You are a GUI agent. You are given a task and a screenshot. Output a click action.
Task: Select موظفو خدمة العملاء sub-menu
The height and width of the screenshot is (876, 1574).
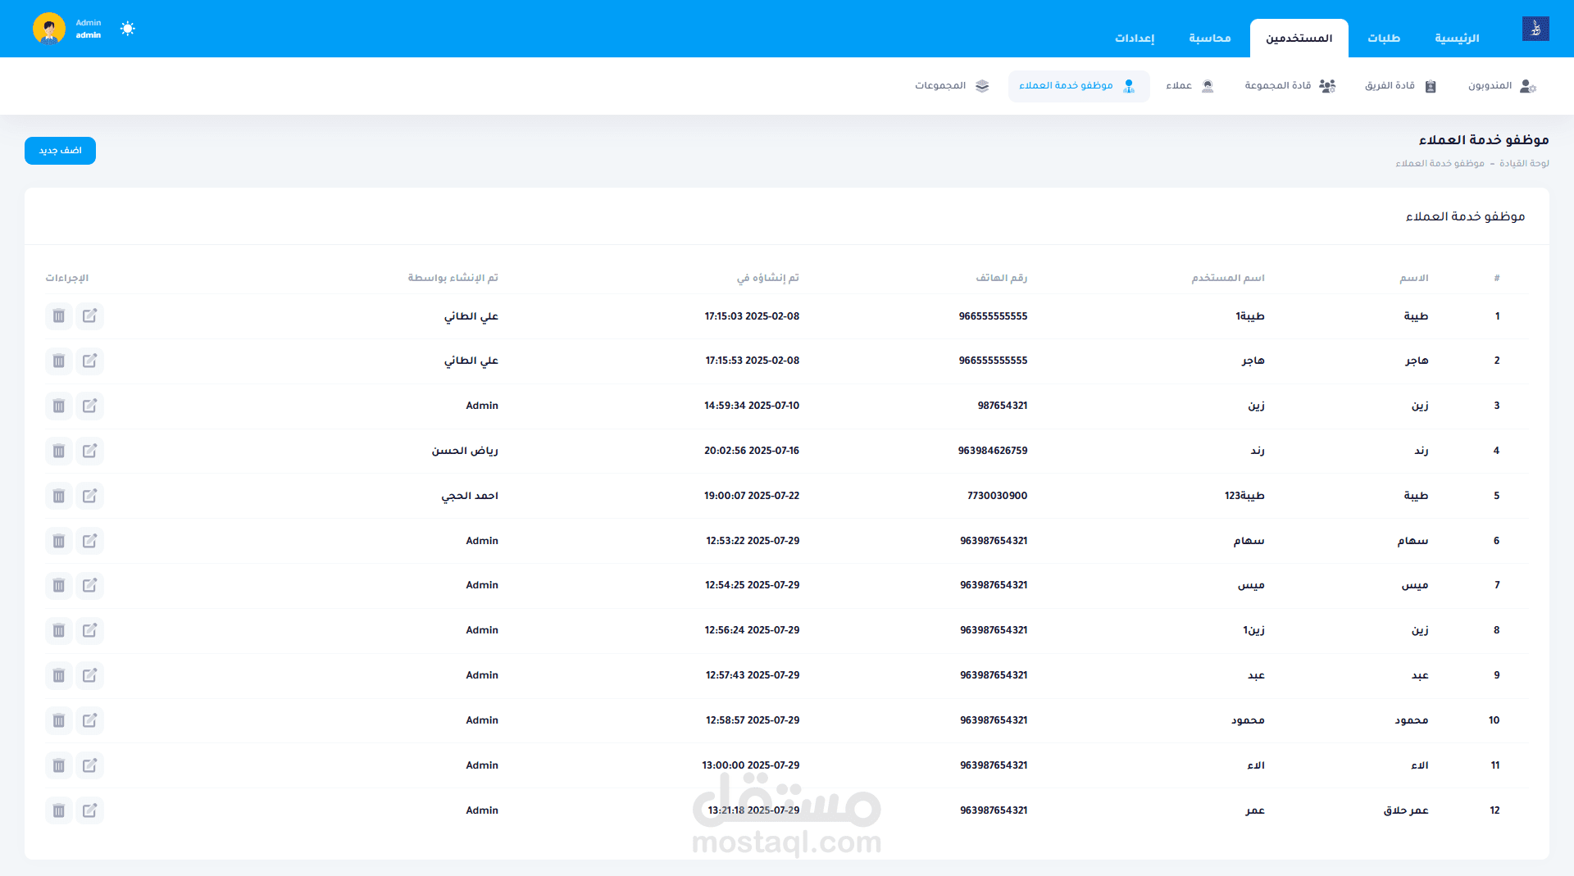pos(1079,86)
